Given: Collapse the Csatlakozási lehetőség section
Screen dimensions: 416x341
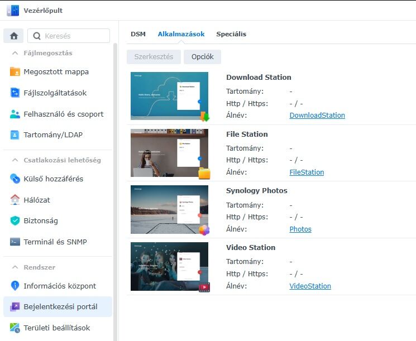Looking at the screenshot, I should [x=15, y=160].
